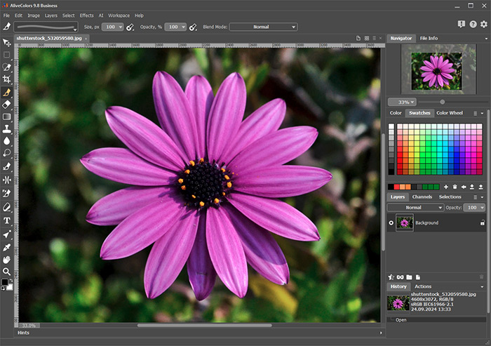Select the Eraser tool
This screenshot has height=346, width=491.
[x=6, y=105]
